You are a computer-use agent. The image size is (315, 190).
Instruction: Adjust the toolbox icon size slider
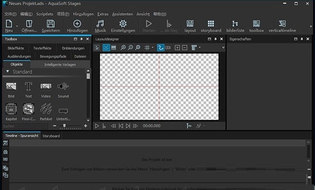click(x=64, y=126)
